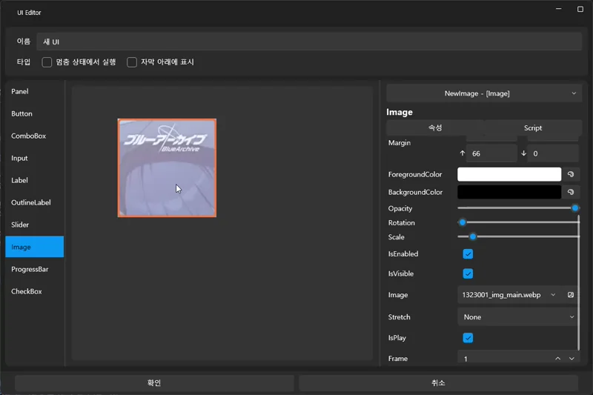Expand the NewImage - [Image] element dropdown

[484, 93]
